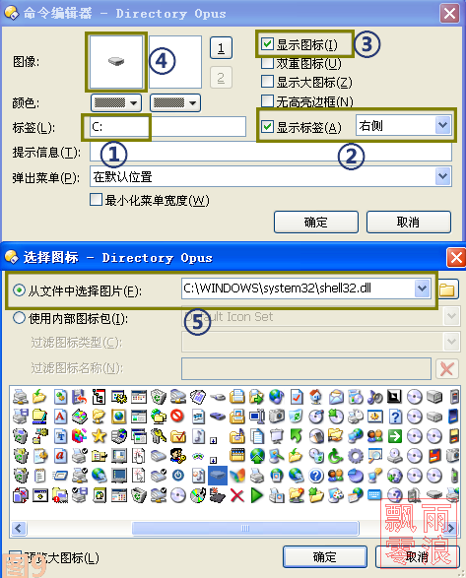Select the yellow star icon
466x578 pixels.
pos(99,436)
